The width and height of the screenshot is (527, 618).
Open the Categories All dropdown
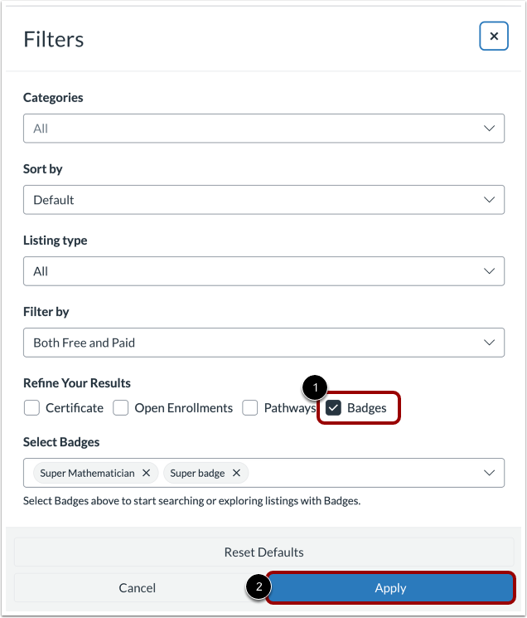pos(263,129)
